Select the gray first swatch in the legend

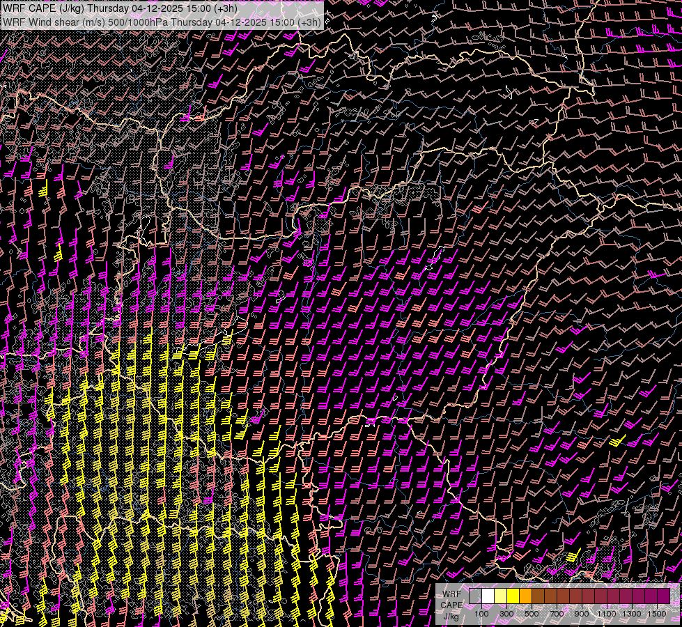(x=475, y=596)
